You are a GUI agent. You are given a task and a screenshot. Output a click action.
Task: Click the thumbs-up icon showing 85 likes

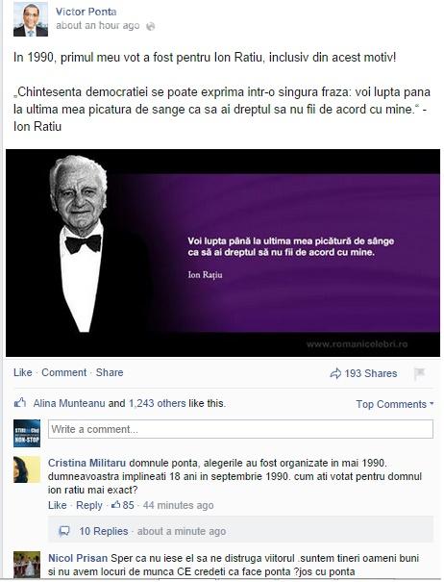point(116,505)
